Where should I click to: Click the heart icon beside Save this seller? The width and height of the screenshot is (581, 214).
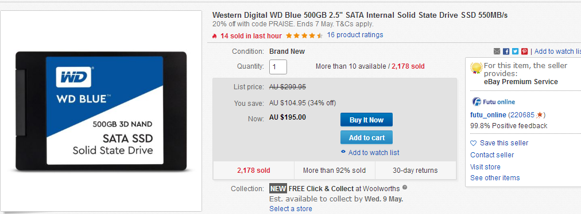(x=473, y=143)
